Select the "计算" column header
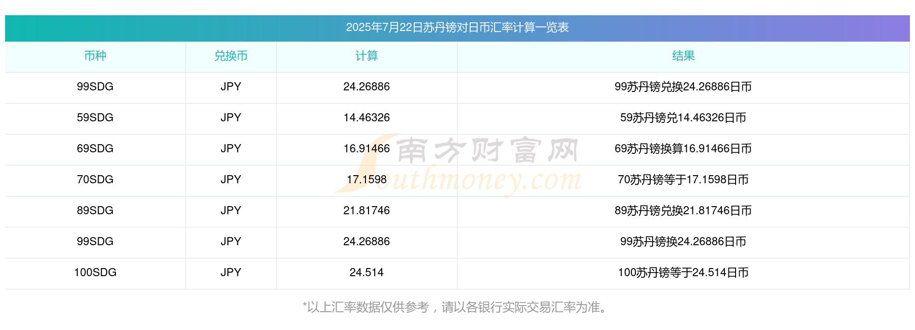Viewport: 915px width, 330px height. (x=367, y=56)
